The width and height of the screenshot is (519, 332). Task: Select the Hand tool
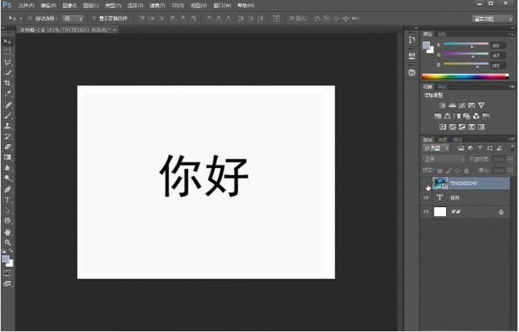point(8,231)
